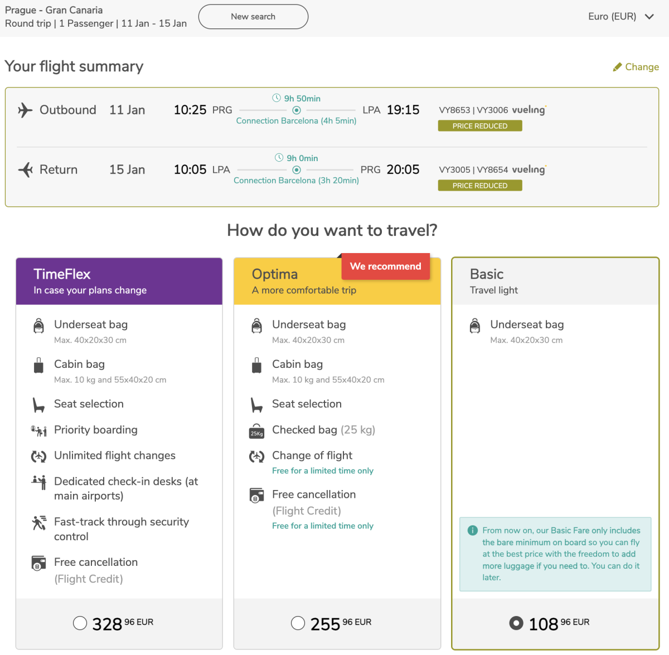The image size is (669, 655).
Task: Select the Optima fare radio button
Action: point(298,623)
